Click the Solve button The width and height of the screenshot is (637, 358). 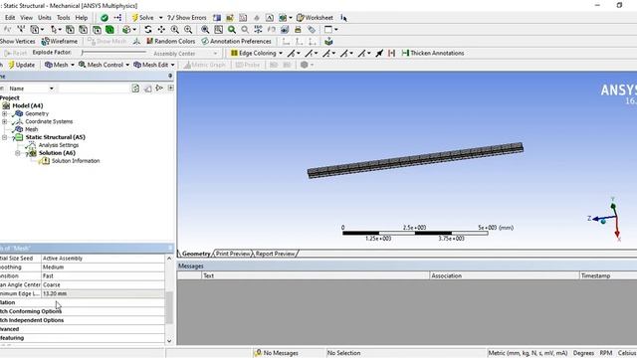[x=143, y=18]
